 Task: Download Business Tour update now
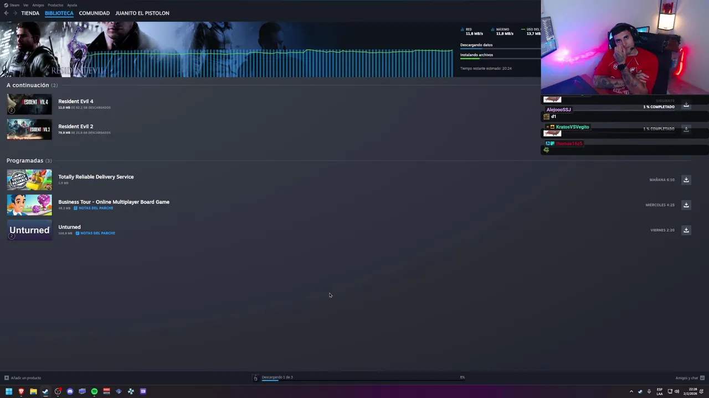(686, 205)
